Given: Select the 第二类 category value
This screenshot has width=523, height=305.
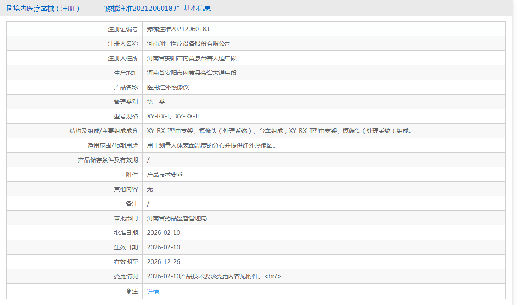Looking at the screenshot, I should click(156, 102).
